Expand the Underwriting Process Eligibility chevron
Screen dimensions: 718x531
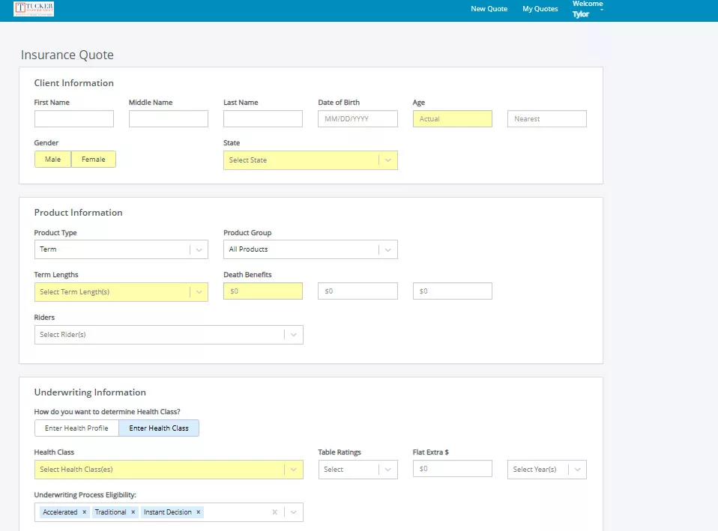click(x=294, y=512)
